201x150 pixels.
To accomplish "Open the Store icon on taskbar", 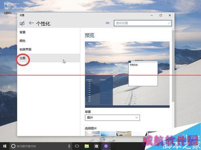I will click(x=96, y=146).
